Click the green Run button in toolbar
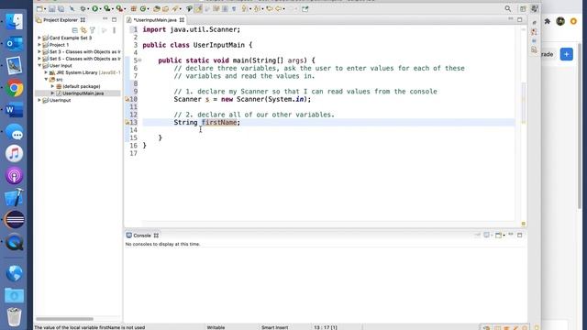The width and height of the screenshot is (587, 330). 95,8
